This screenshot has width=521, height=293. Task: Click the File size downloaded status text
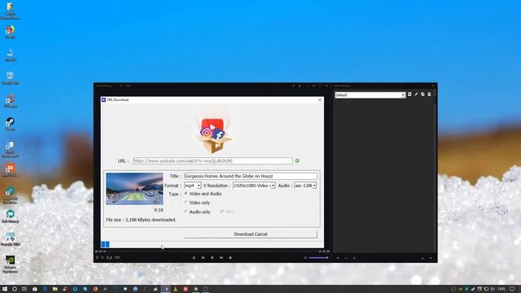coord(141,220)
